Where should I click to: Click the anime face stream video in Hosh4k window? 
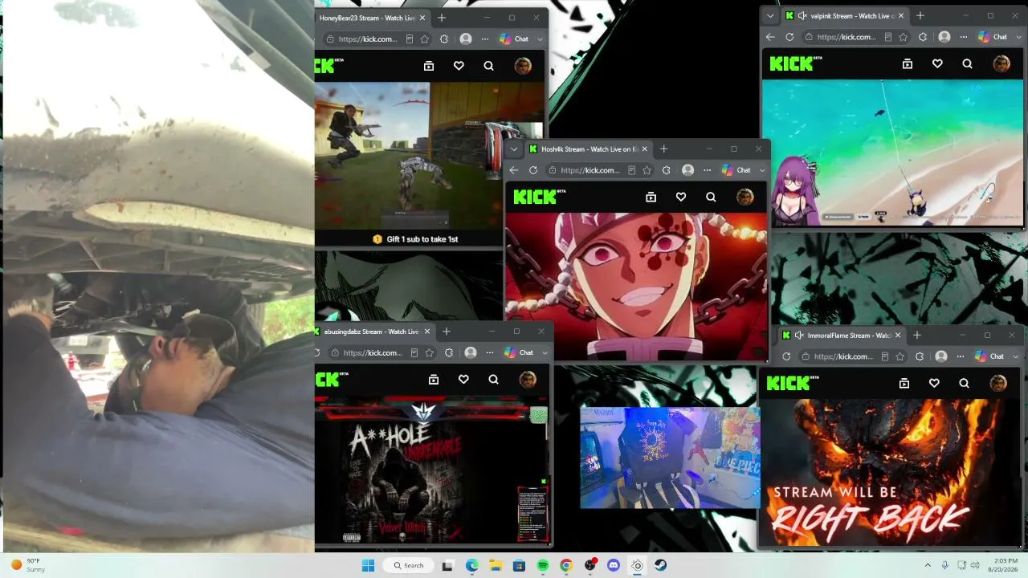click(x=636, y=286)
